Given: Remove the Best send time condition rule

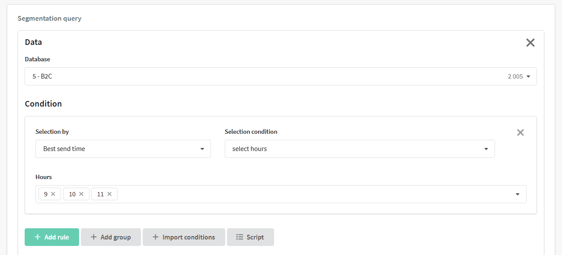Looking at the screenshot, I should 520,132.
